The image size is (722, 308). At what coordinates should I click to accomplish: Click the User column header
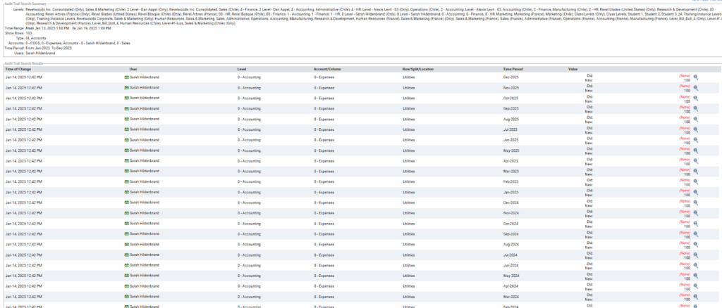133,69
